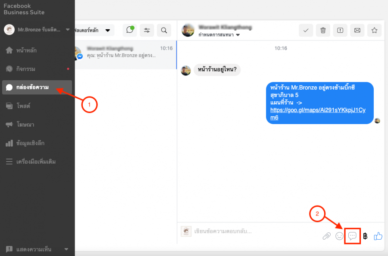Open inbox filter sliders icon

click(147, 30)
